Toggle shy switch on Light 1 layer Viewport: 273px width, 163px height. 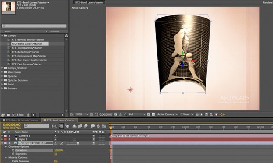(56, 139)
